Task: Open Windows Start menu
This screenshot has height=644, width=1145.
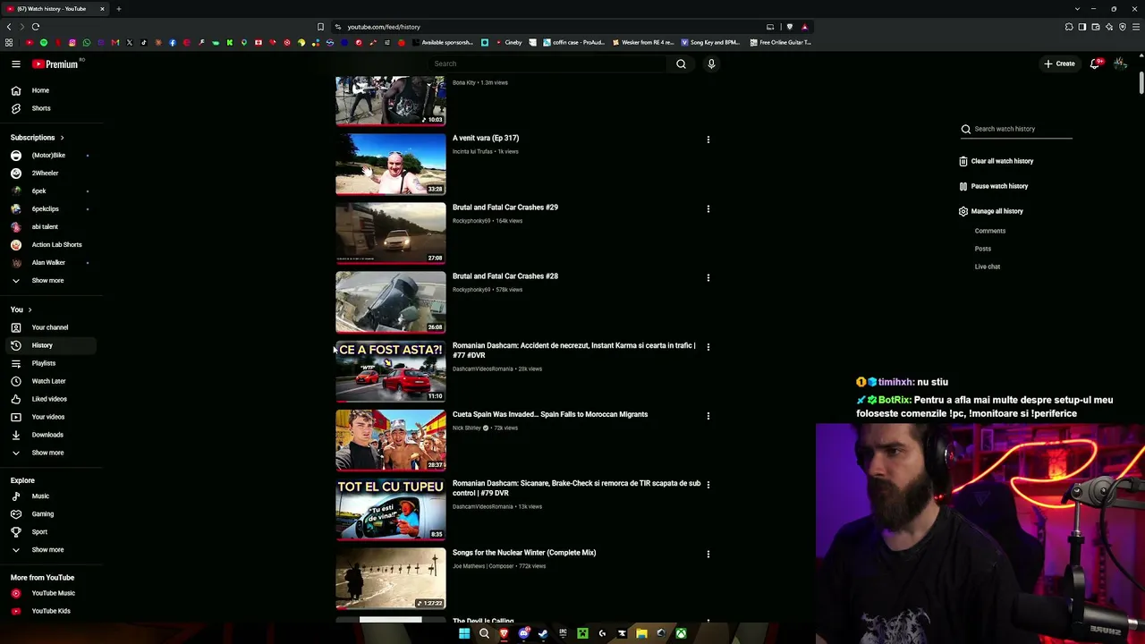Action: (464, 633)
